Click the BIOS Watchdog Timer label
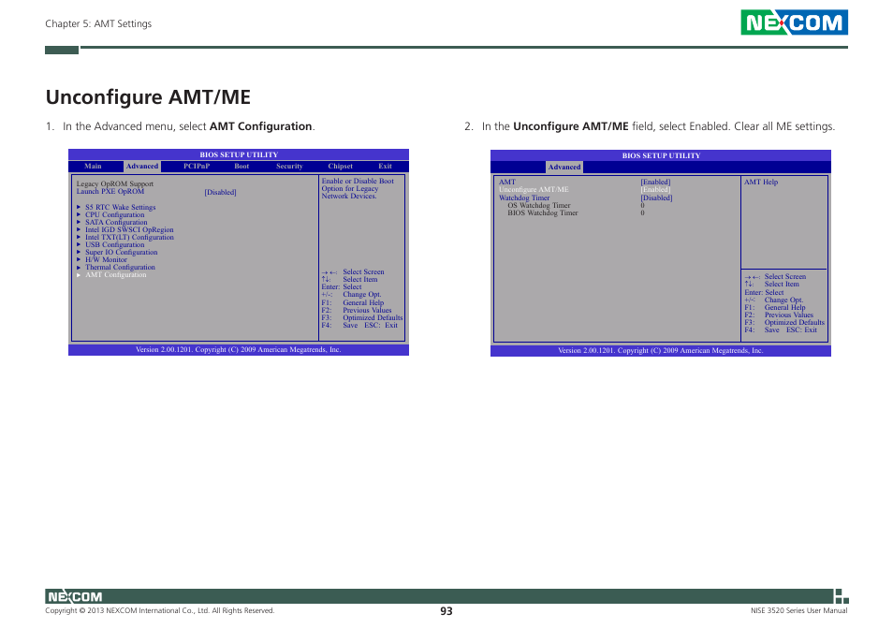 tap(543, 212)
